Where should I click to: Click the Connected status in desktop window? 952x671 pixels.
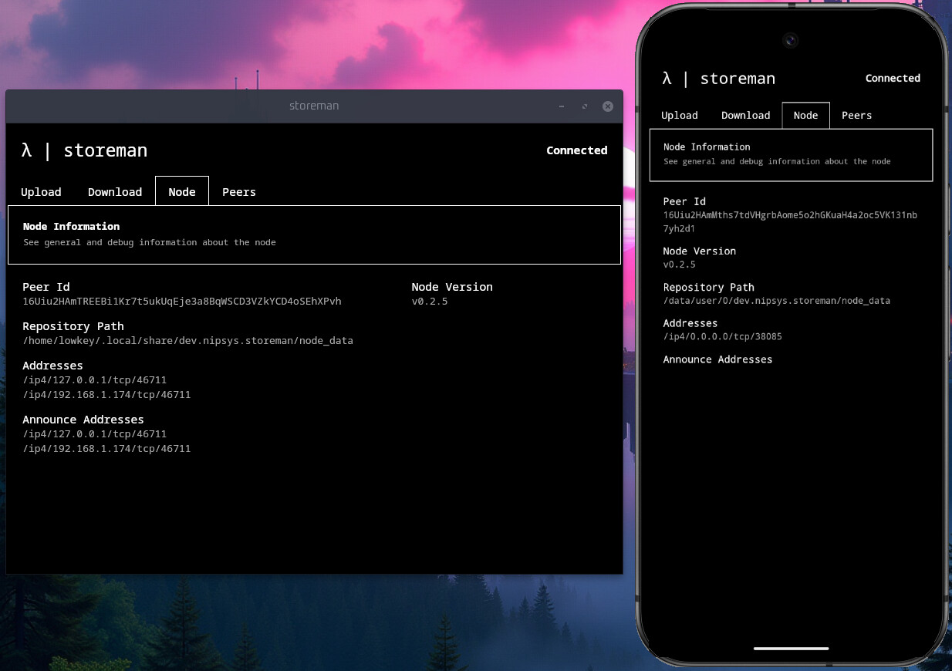click(x=576, y=150)
